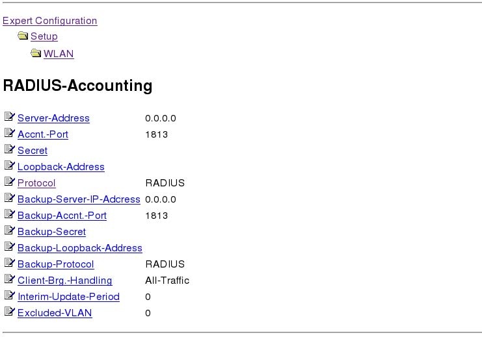This screenshot has height=337, width=482.
Task: Open the Client-Brg.-Handling link
Action: [64, 281]
